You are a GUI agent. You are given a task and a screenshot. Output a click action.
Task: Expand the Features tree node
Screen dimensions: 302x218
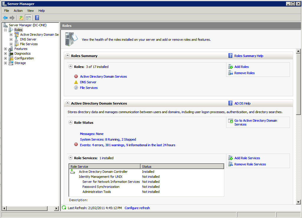point(5,48)
